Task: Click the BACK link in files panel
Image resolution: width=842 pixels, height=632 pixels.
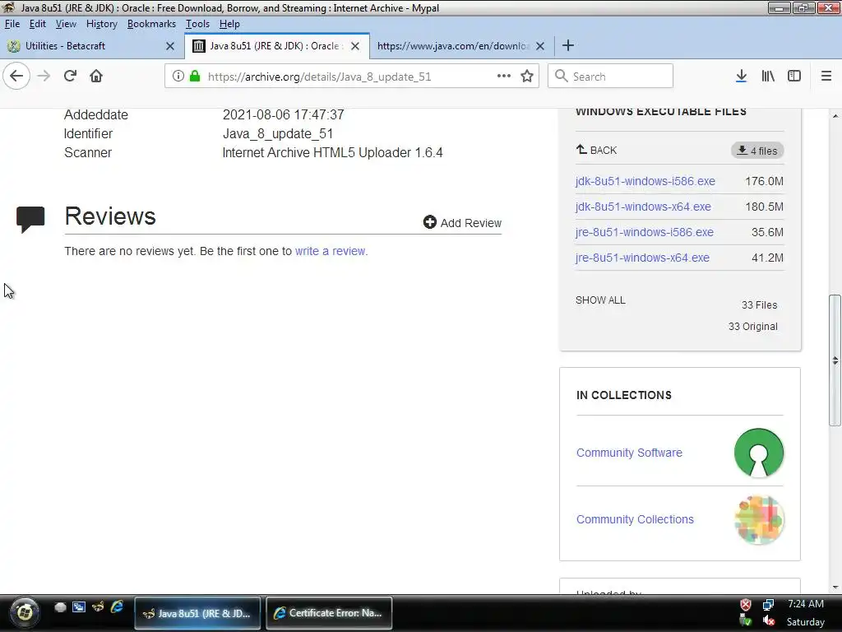Action: pos(597,150)
